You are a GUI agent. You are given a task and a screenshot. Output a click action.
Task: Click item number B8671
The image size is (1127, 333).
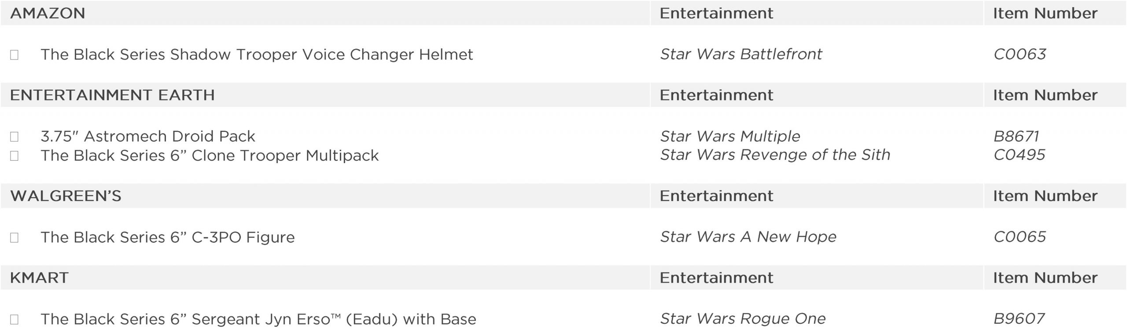(x=1016, y=136)
